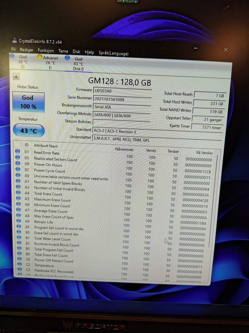This screenshot has height=333, width=249.
Task: Minimize the CrystalDiskInfo window
Action: click(196, 48)
